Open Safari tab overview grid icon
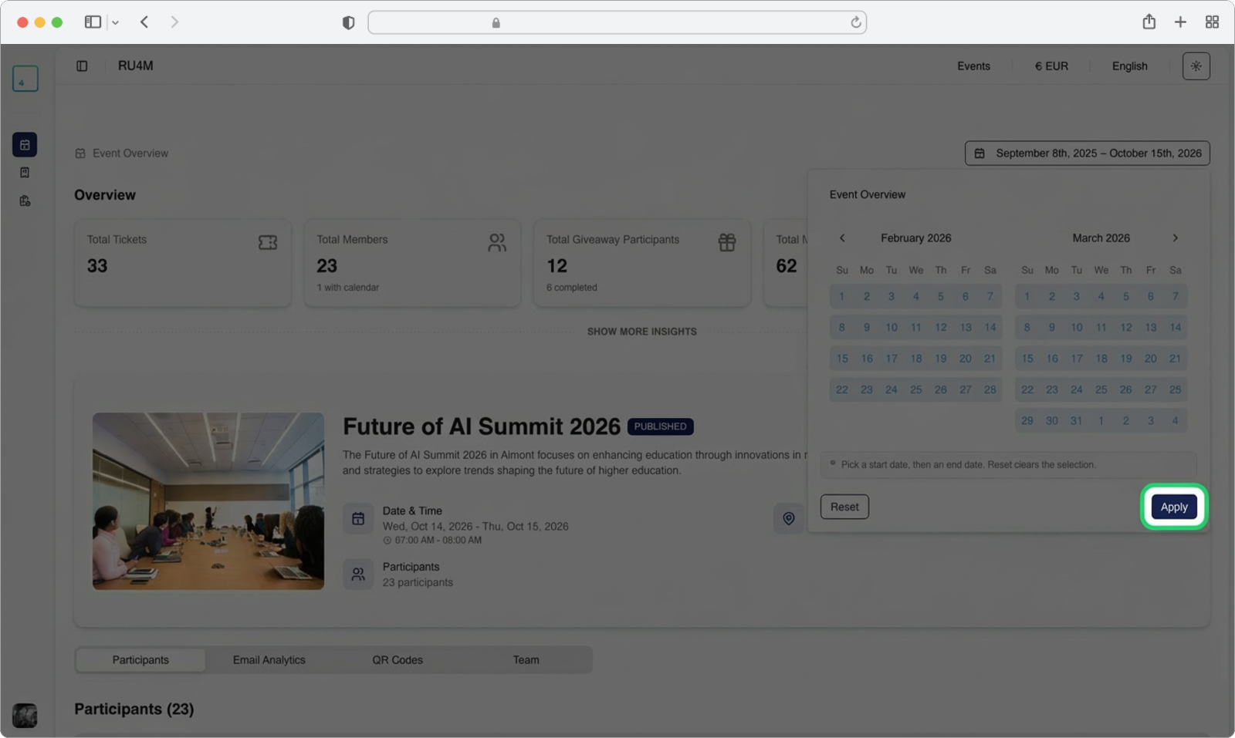Image resolution: width=1235 pixels, height=738 pixels. pyautogui.click(x=1212, y=22)
